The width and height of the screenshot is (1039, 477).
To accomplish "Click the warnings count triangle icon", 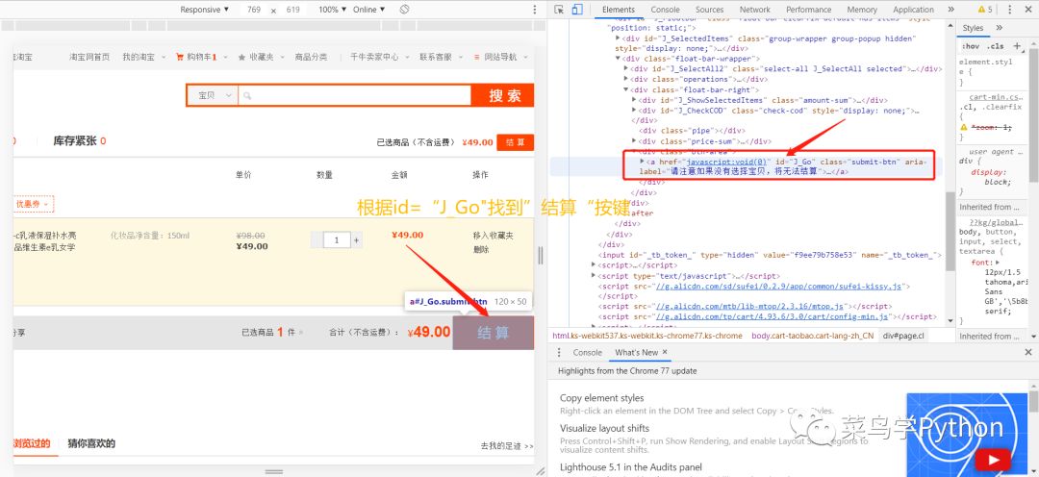I will point(981,10).
